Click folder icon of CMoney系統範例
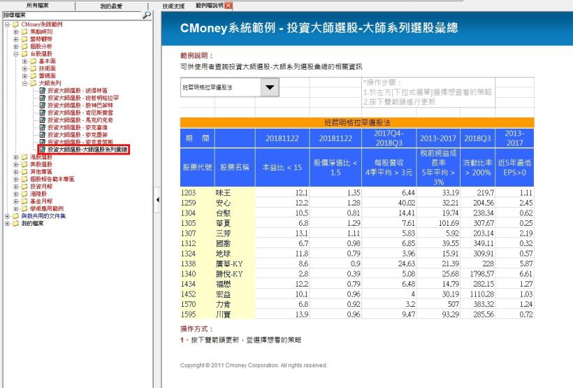The width and height of the screenshot is (573, 388). pos(15,24)
